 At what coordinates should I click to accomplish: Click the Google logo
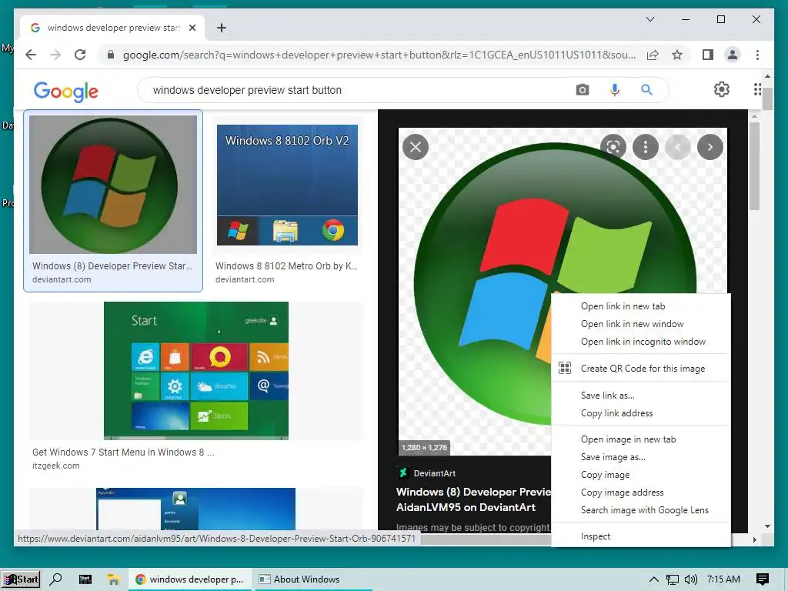pos(66,91)
